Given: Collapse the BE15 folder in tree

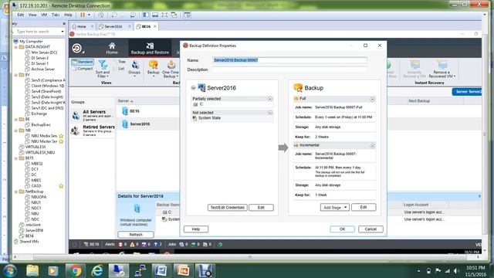Looking at the screenshot, I should (15, 158).
